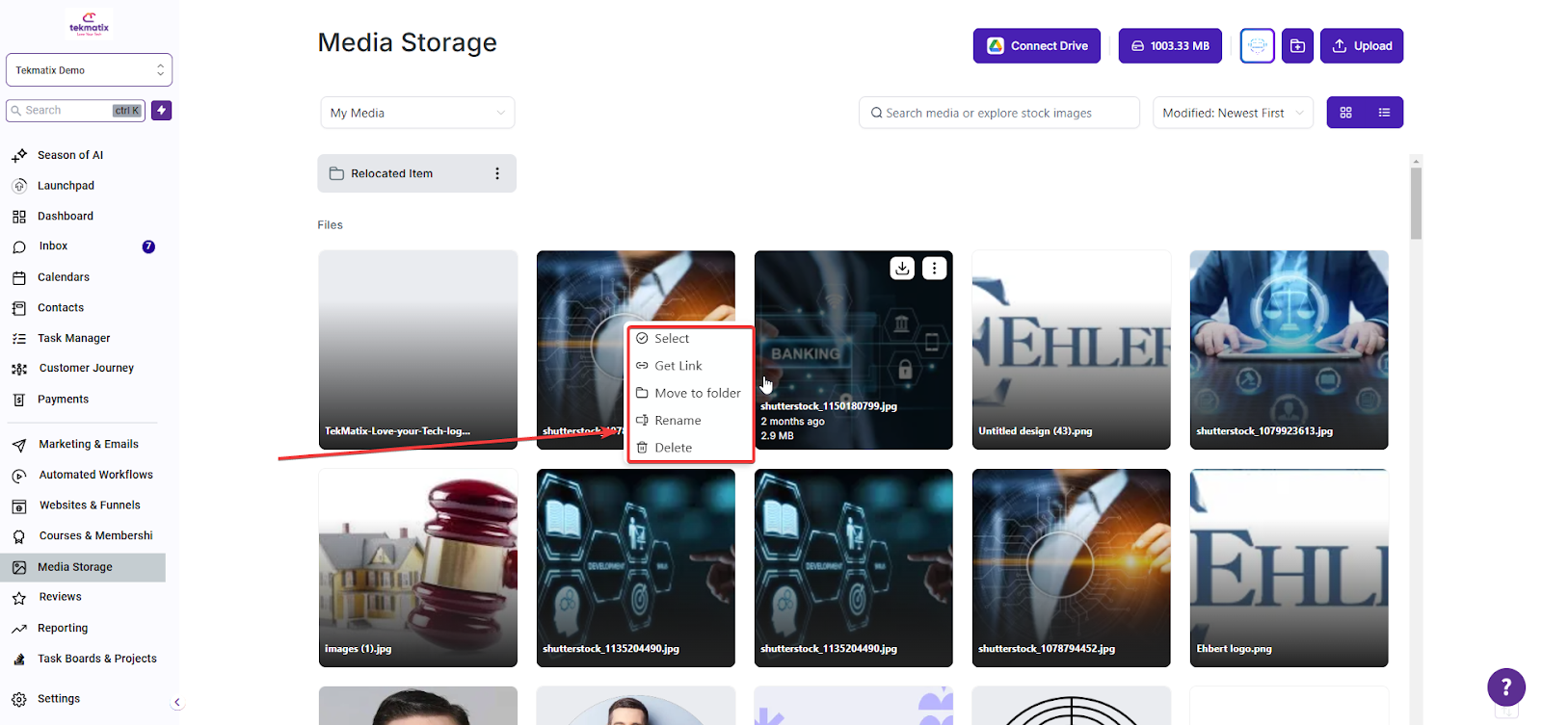The image size is (1542, 725).
Task: Click the media list vertical scrollbar
Action: [x=1416, y=204]
